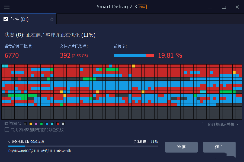Click the 文件碎片已整理: label
The width and height of the screenshot is (244, 162).
click(74, 46)
